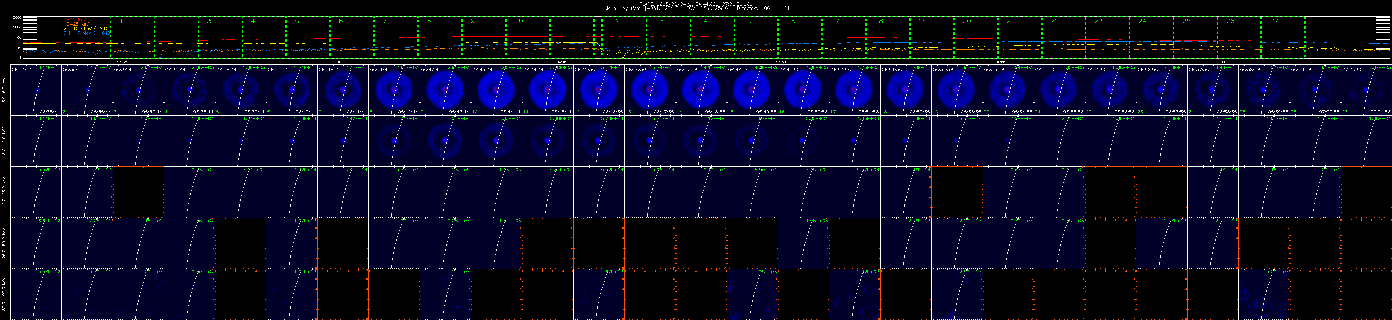The width and height of the screenshot is (1392, 320).
Task: Select the 12.0-25.0 keV image below 06:34:44 panel
Action: pyautogui.click(x=36, y=192)
